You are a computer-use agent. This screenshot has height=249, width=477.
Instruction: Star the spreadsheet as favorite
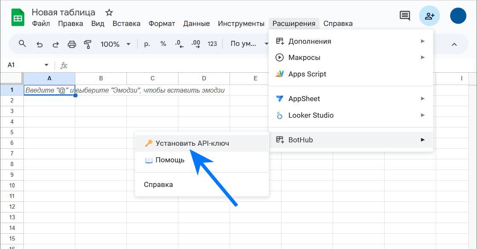[x=109, y=13]
